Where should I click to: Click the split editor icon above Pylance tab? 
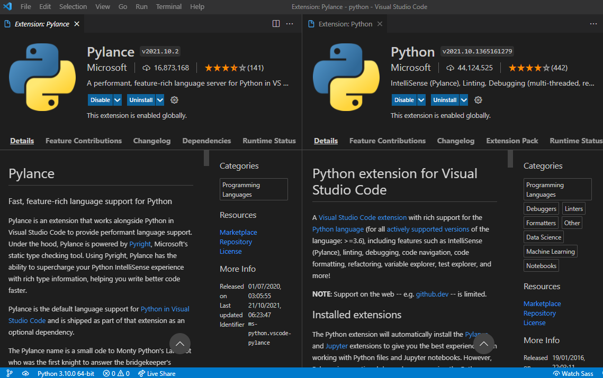click(276, 23)
